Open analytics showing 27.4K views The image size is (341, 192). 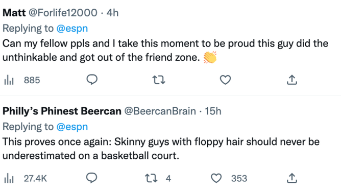[26, 179]
